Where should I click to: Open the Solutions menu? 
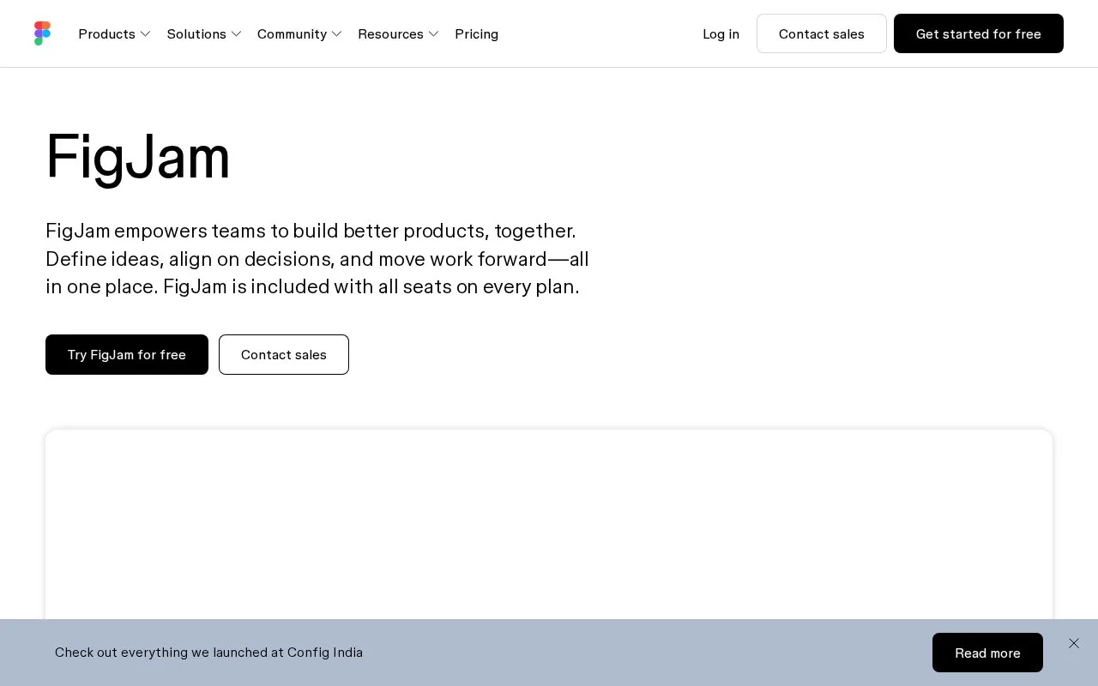(x=204, y=33)
